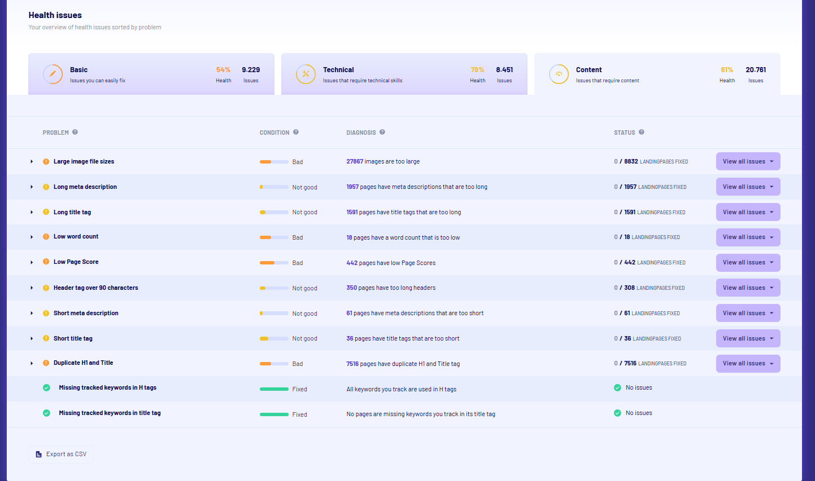Click the Content card circle icon
This screenshot has height=481, width=815.
(x=559, y=74)
